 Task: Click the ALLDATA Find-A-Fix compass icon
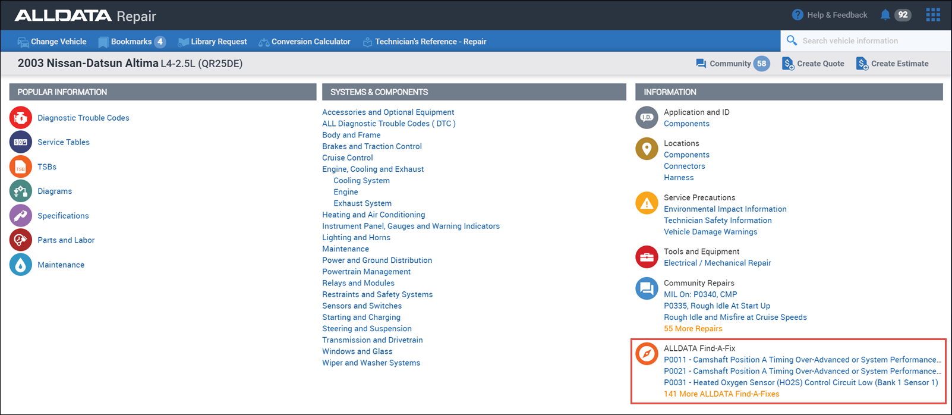pos(647,354)
